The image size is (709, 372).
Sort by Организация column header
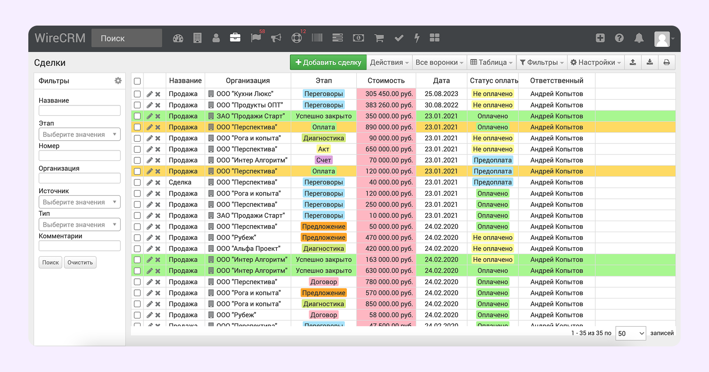[x=248, y=80]
